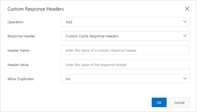Dismiss the dialog with the Cancel button
Image resolution: width=197 pixels, height=112 pixels.
click(x=179, y=103)
